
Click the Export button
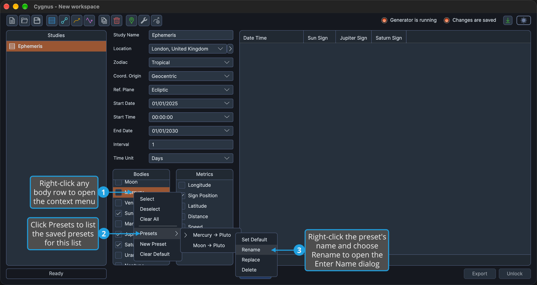[479, 274]
